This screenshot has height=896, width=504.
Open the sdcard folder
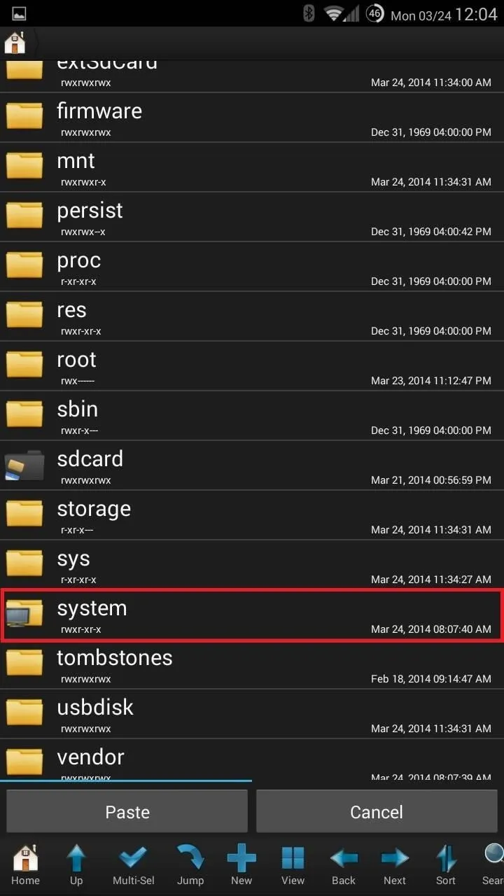pyautogui.click(x=252, y=465)
